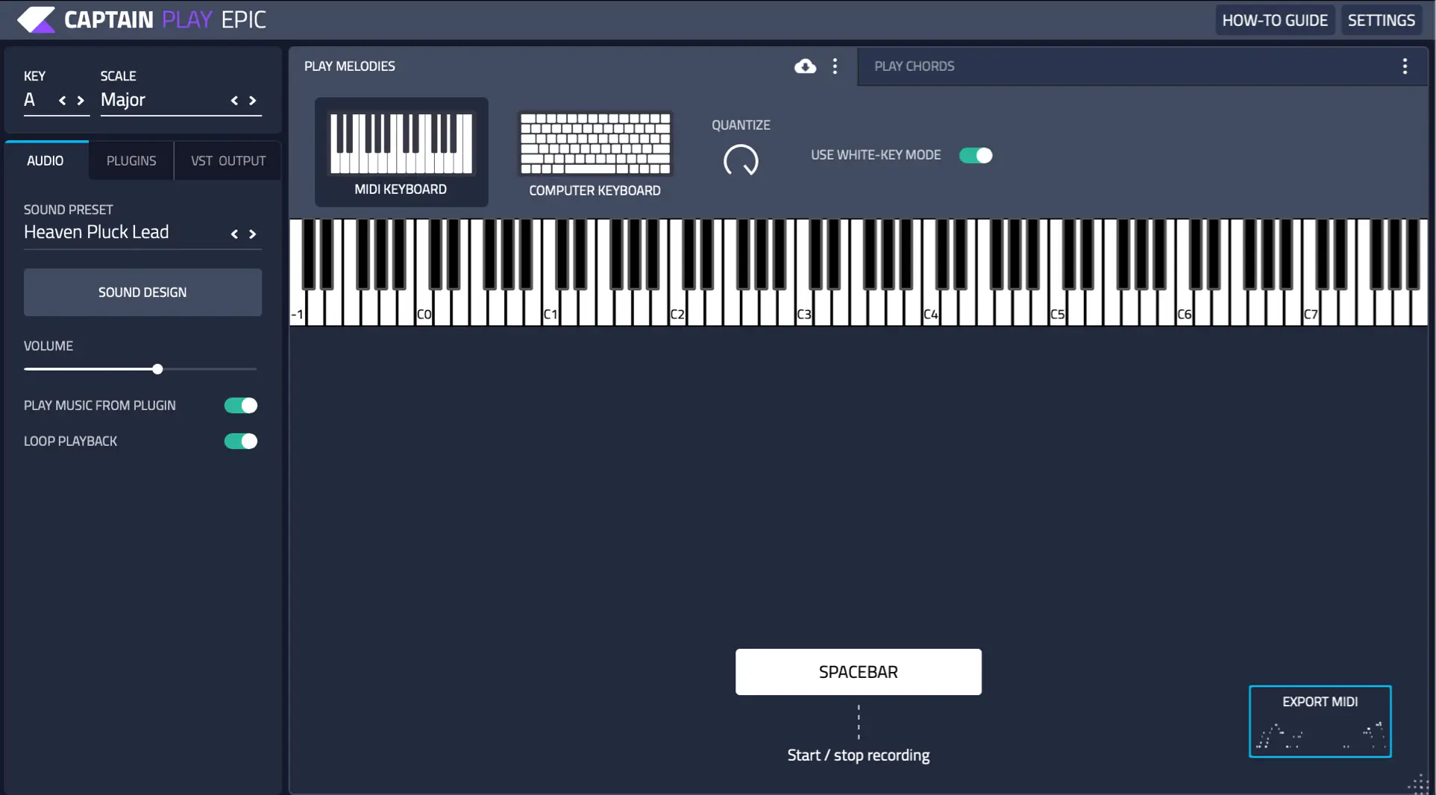Click the cloud download icon
This screenshot has width=1436, height=795.
coord(805,66)
